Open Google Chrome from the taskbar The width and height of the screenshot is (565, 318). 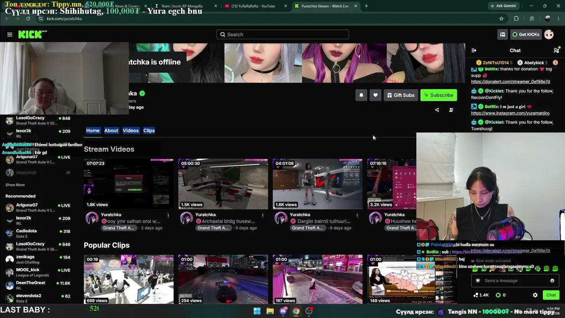[296, 311]
